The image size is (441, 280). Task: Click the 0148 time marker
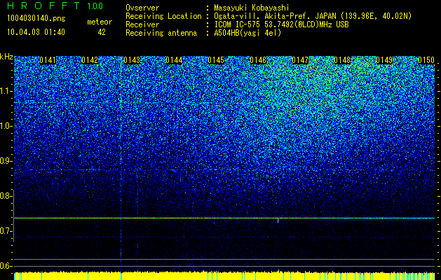342,60
